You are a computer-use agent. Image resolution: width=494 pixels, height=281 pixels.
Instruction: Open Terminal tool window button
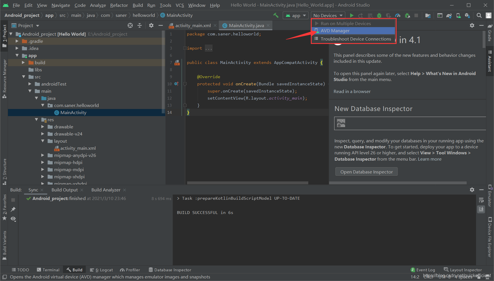point(48,270)
